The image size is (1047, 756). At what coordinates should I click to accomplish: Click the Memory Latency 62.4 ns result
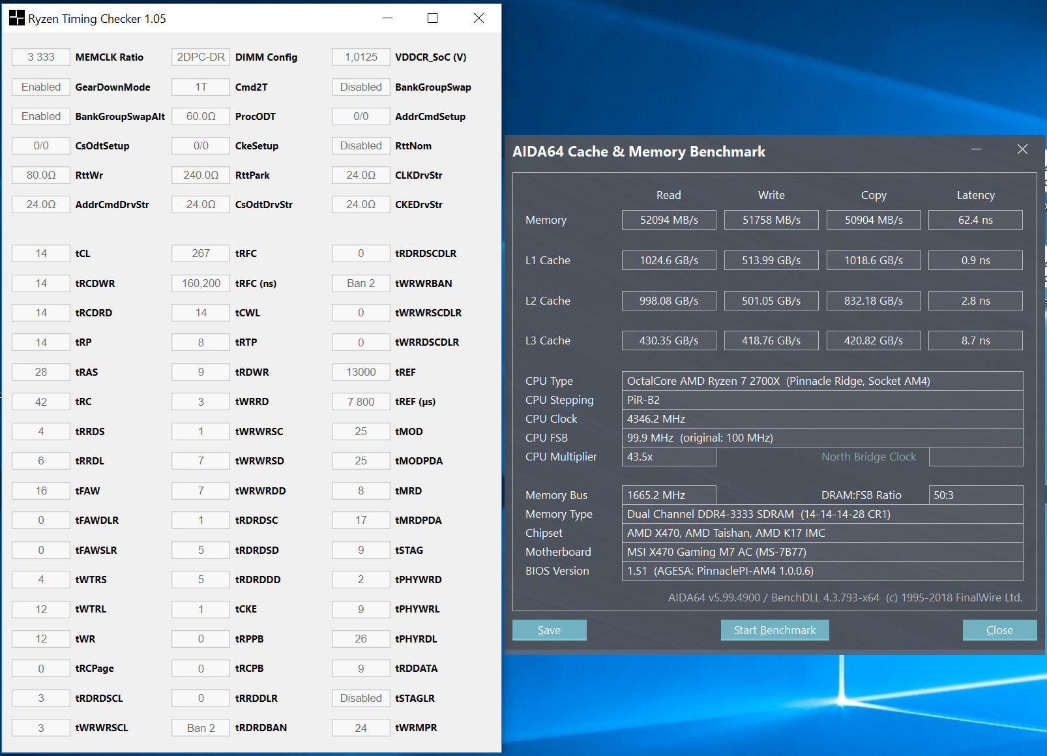975,220
